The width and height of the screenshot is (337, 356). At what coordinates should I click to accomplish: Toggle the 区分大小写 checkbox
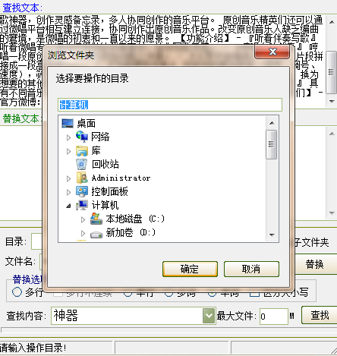(254, 294)
